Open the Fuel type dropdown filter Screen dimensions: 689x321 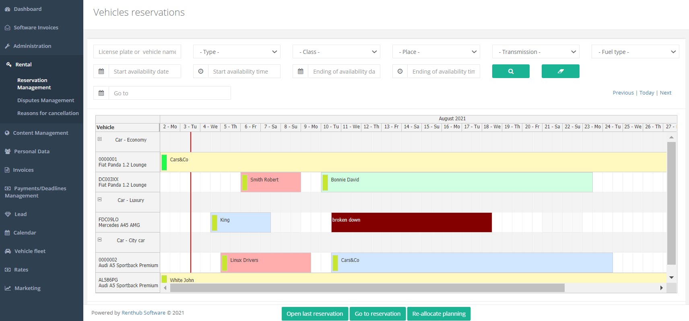coord(635,51)
